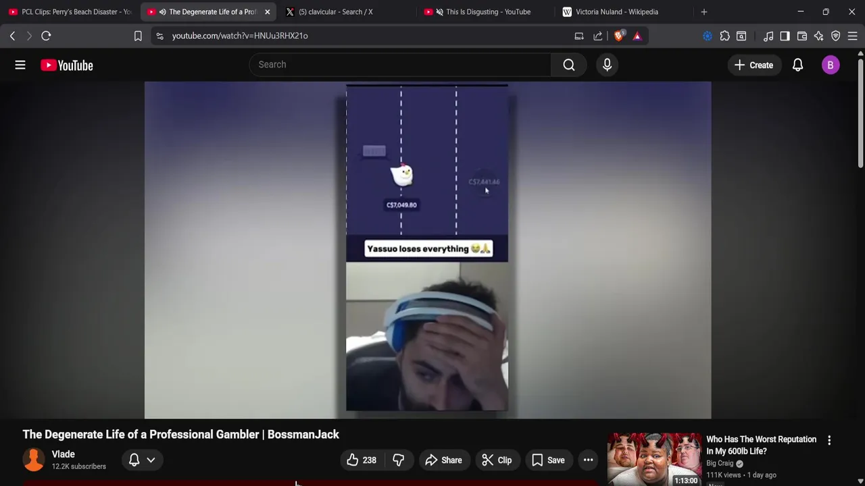865x486 pixels.
Task: Toggle the browser sidebar panel icon
Action: (785, 36)
